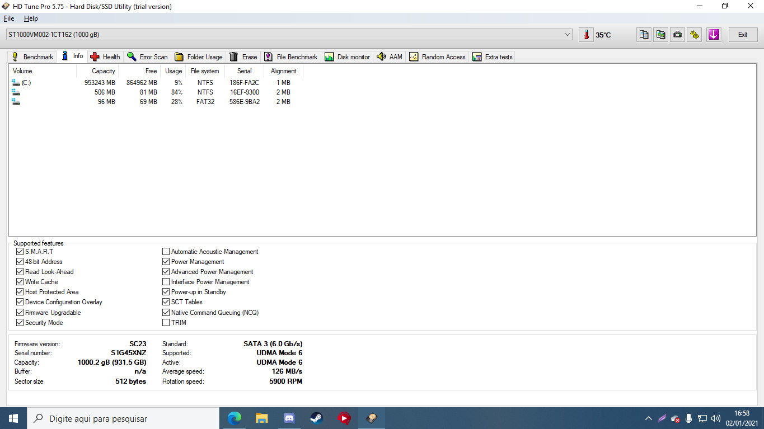Toggle the S.M.A.R.T checkbox
Image resolution: width=764 pixels, height=429 pixels.
(20, 252)
